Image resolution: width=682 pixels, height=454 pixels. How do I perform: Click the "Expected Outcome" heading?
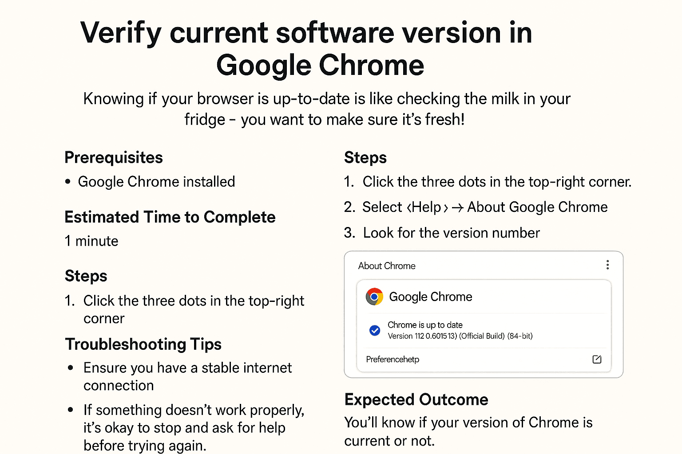tap(416, 400)
